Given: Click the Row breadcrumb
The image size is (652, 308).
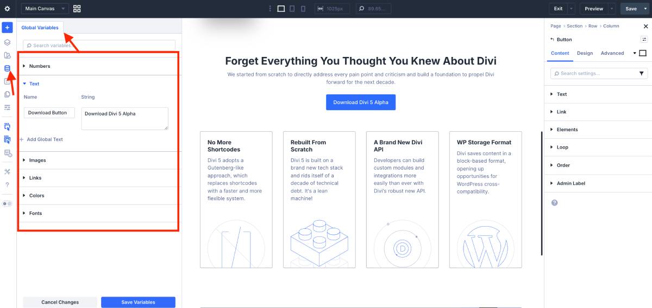Looking at the screenshot, I should (592, 26).
